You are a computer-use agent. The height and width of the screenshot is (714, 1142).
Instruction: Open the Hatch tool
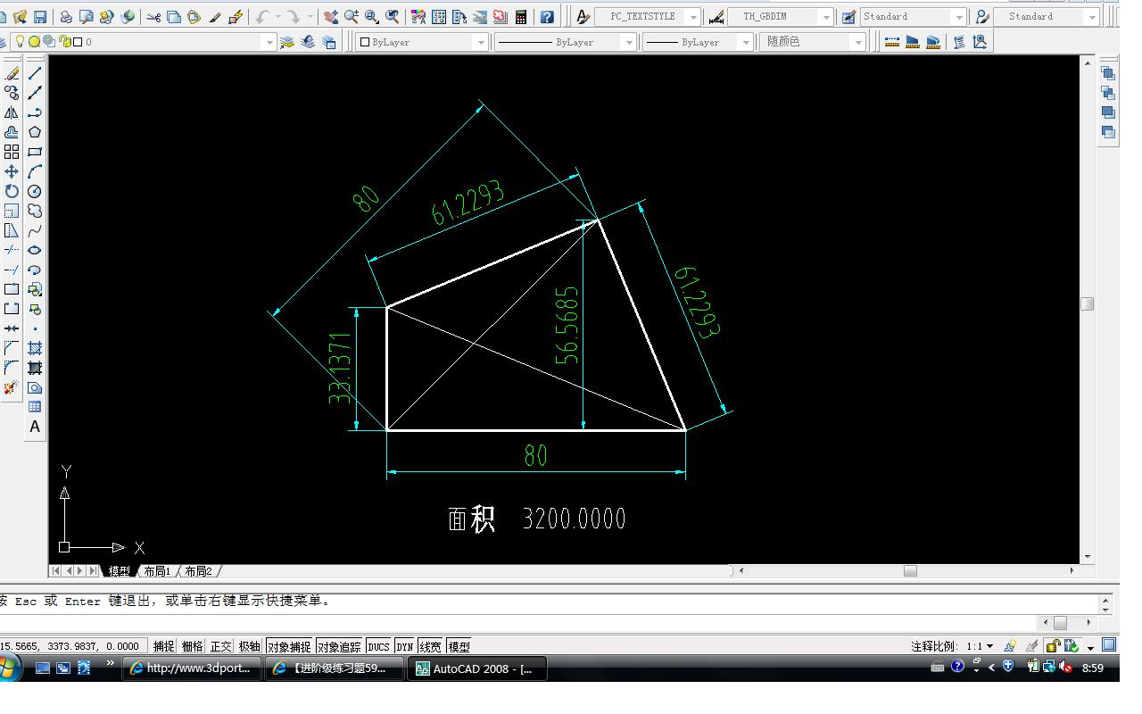click(x=35, y=348)
